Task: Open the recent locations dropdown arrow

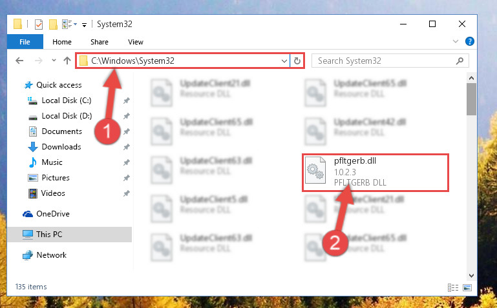Action: [54, 61]
